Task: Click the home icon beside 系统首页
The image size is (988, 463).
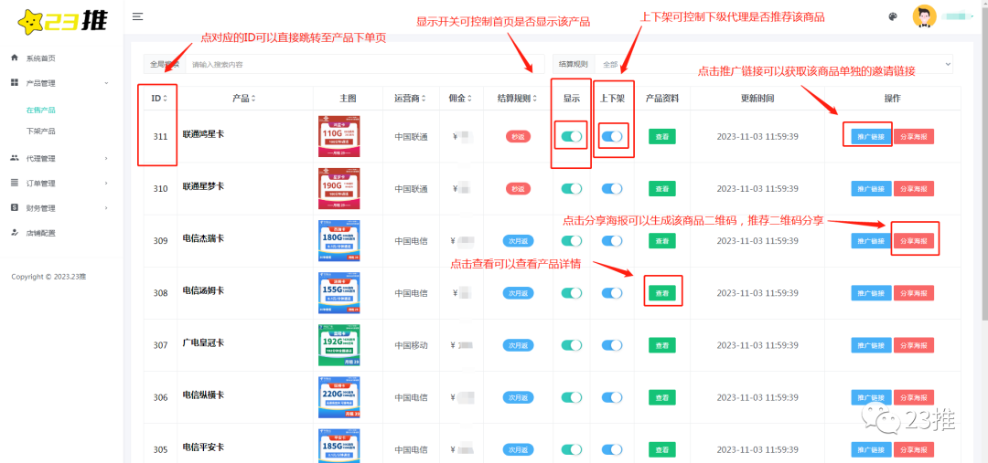Action: pyautogui.click(x=15, y=58)
